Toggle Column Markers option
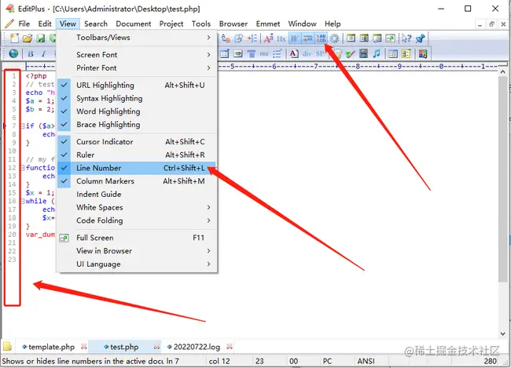This screenshot has width=511, height=368. pos(136,181)
